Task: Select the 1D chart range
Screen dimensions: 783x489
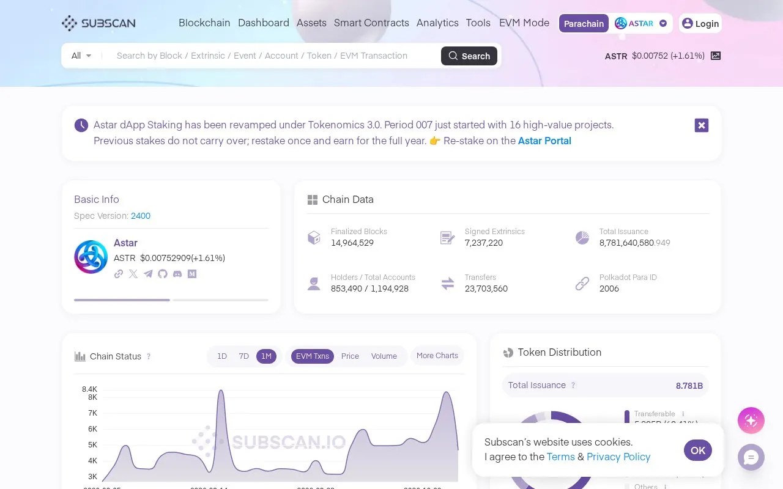Action: click(x=222, y=356)
